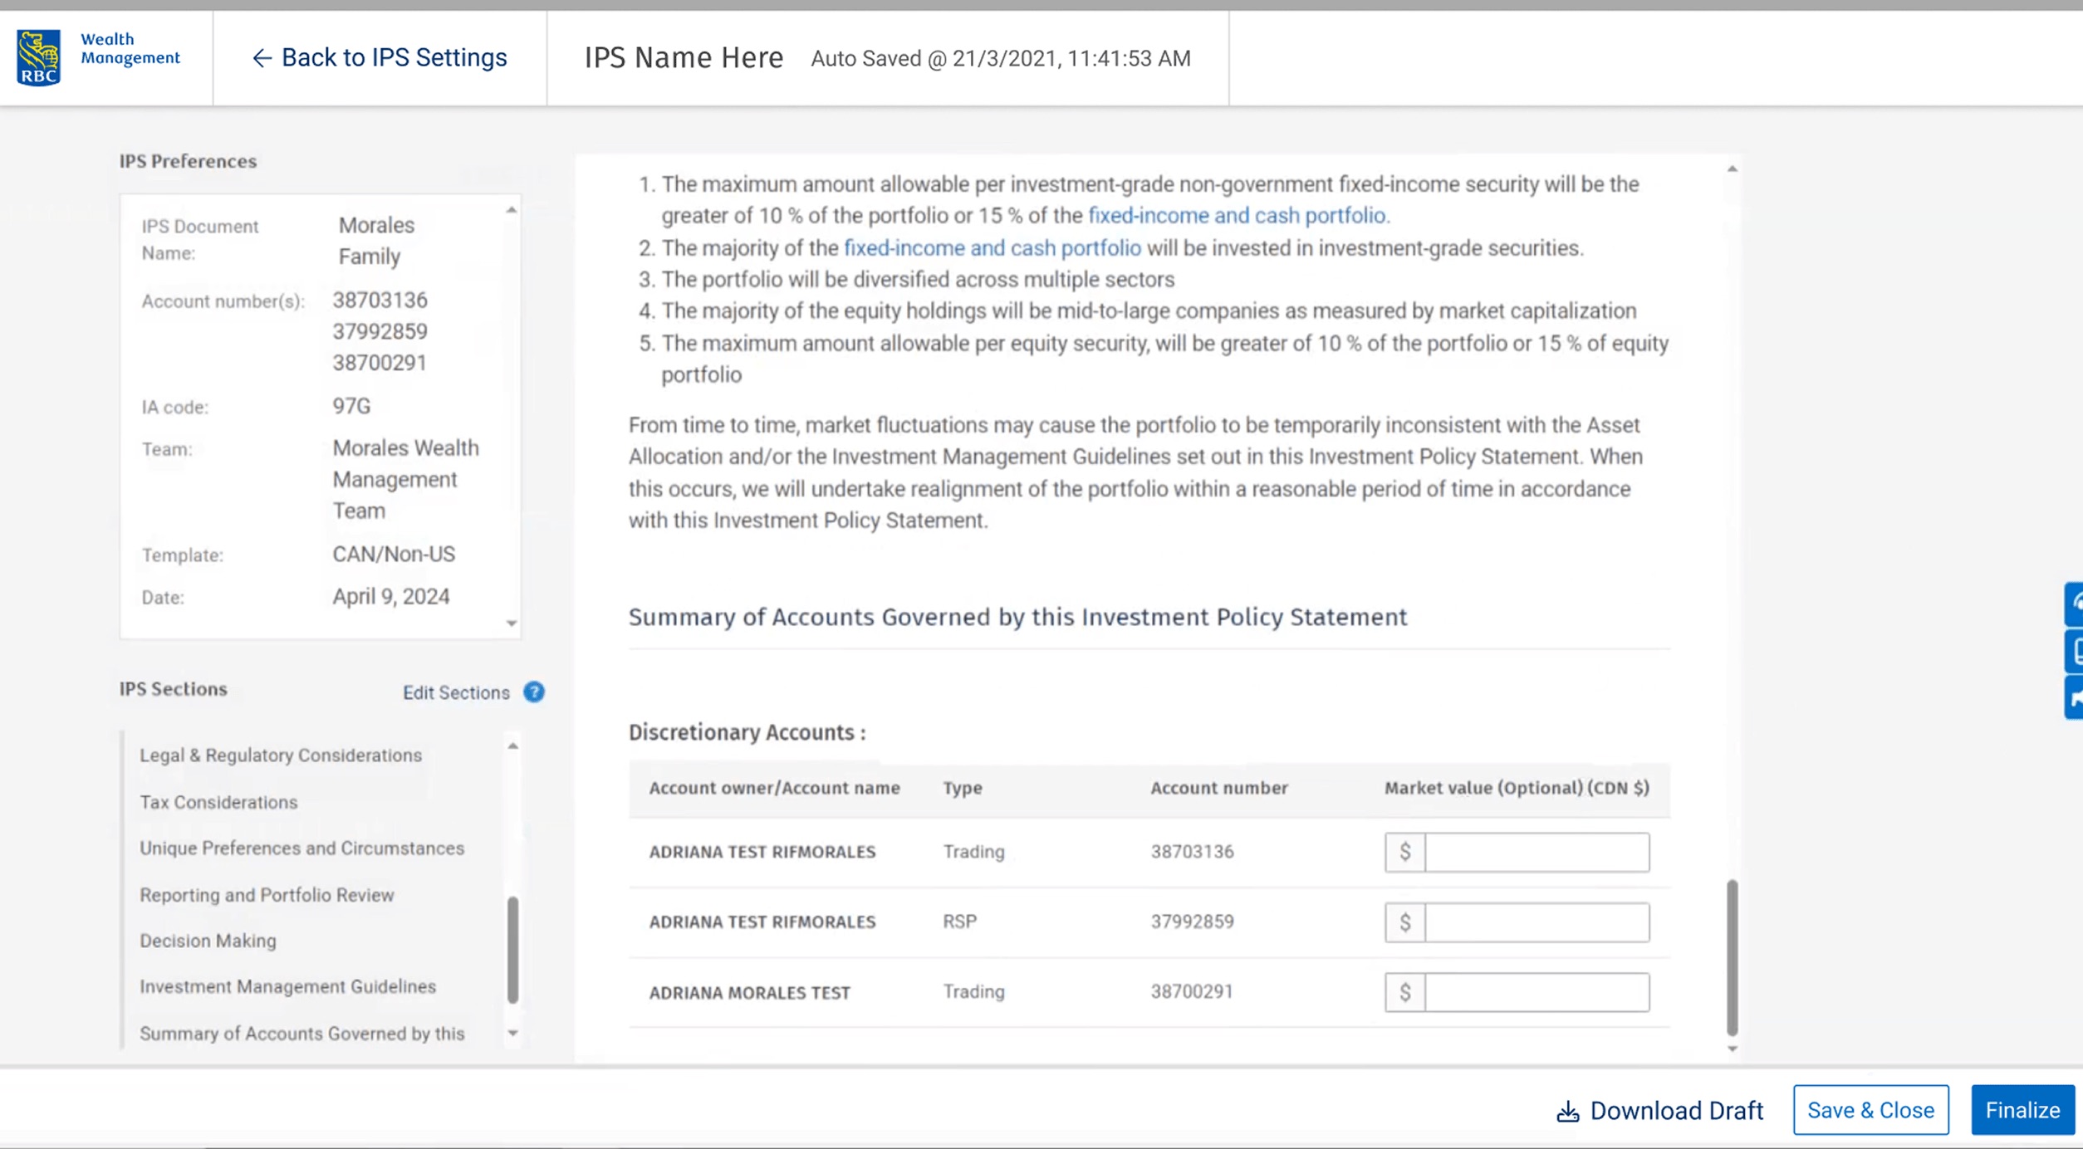This screenshot has width=2083, height=1149.
Task: Click Edit Sections link
Action: point(456,692)
